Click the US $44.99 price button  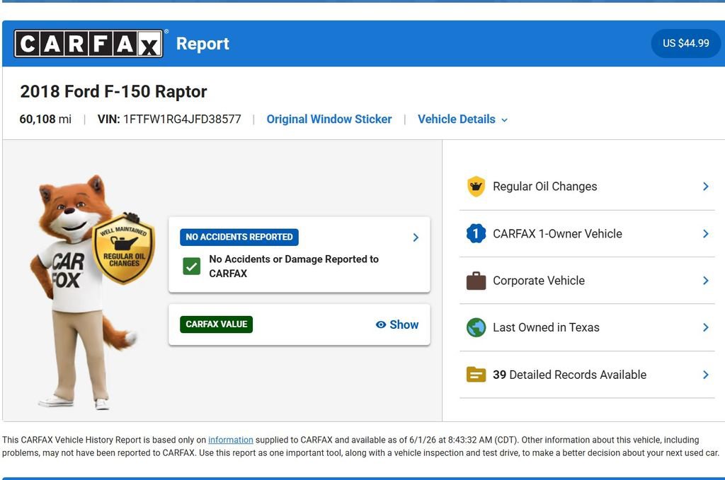[x=685, y=43]
